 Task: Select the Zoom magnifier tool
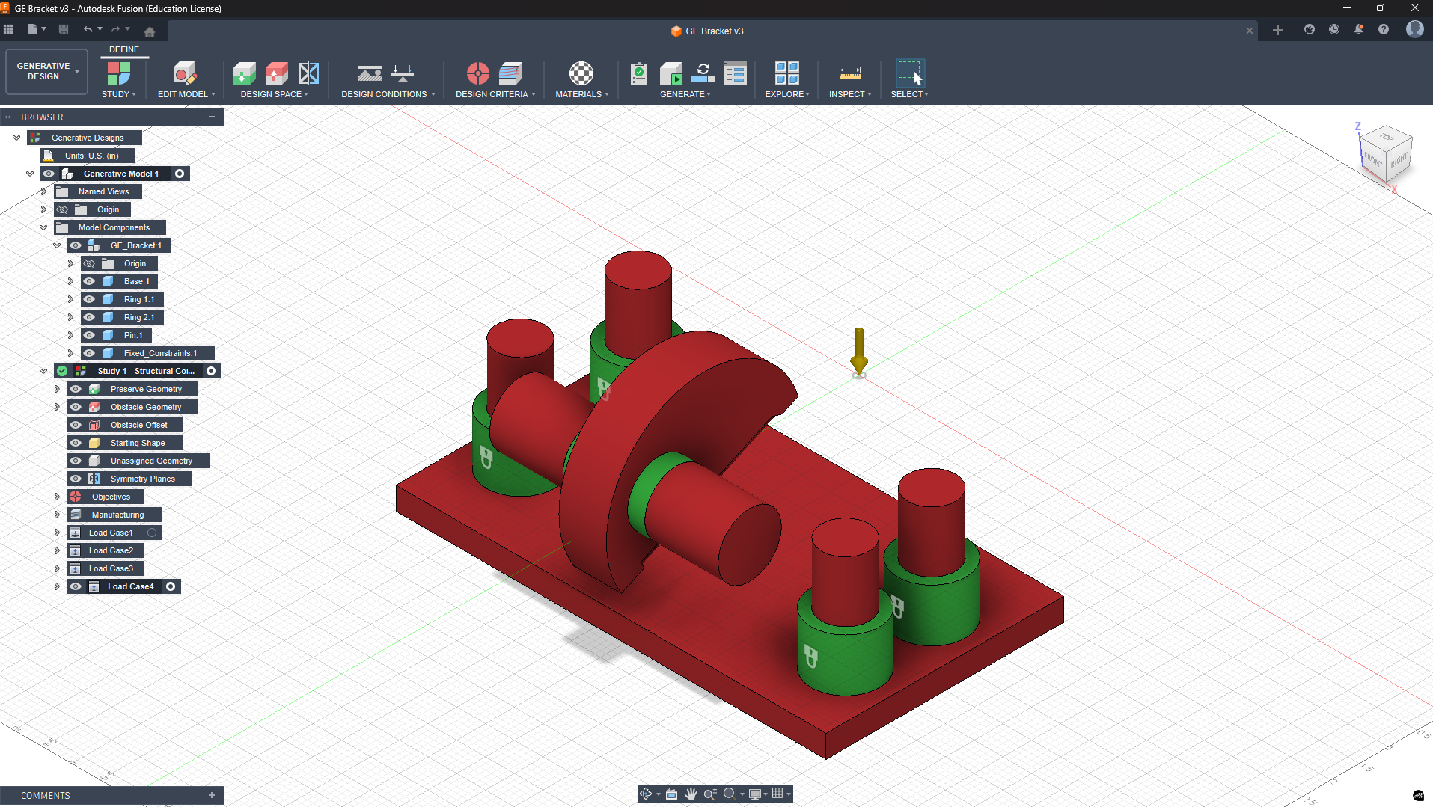pos(710,794)
